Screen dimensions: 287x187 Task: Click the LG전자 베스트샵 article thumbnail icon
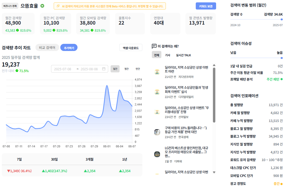tap(157, 154)
